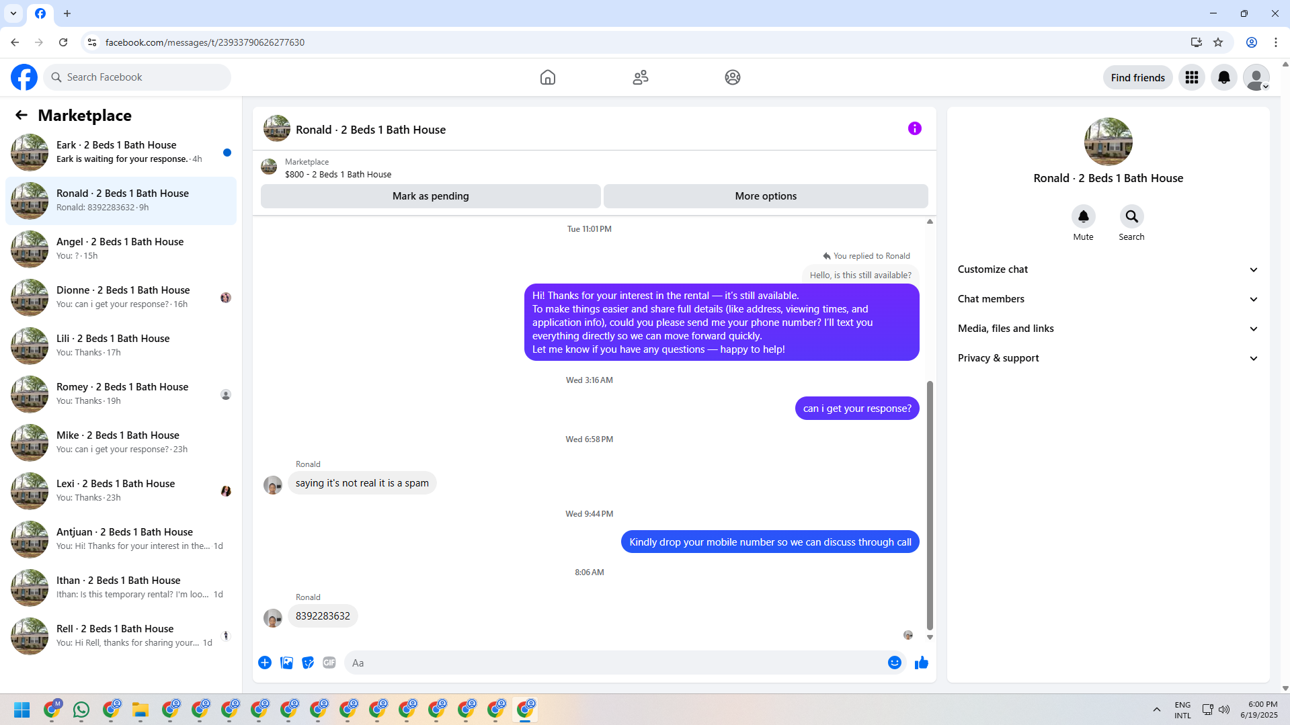Open the emoji picker in the message box
1290x725 pixels.
(895, 663)
